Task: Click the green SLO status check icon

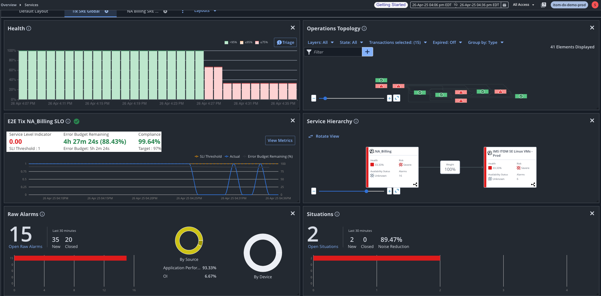Action: pyautogui.click(x=77, y=122)
